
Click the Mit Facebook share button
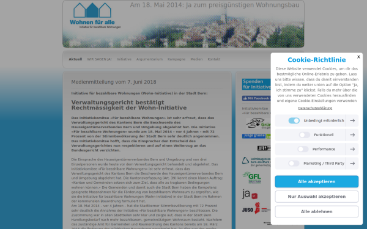[x=256, y=98]
